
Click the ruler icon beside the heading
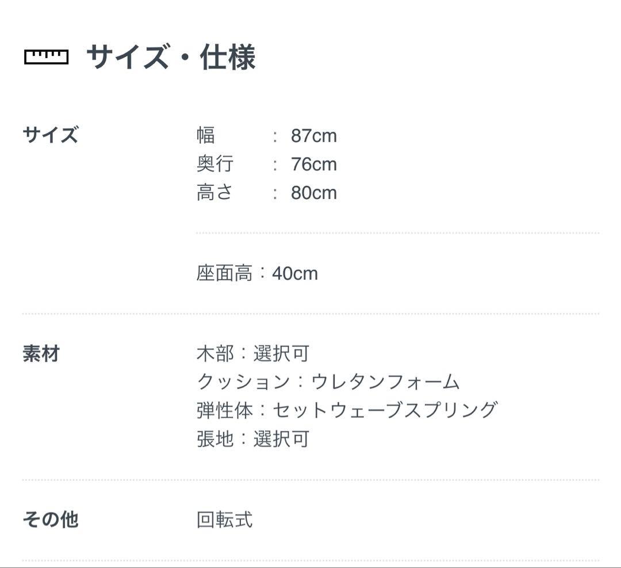[46, 57]
